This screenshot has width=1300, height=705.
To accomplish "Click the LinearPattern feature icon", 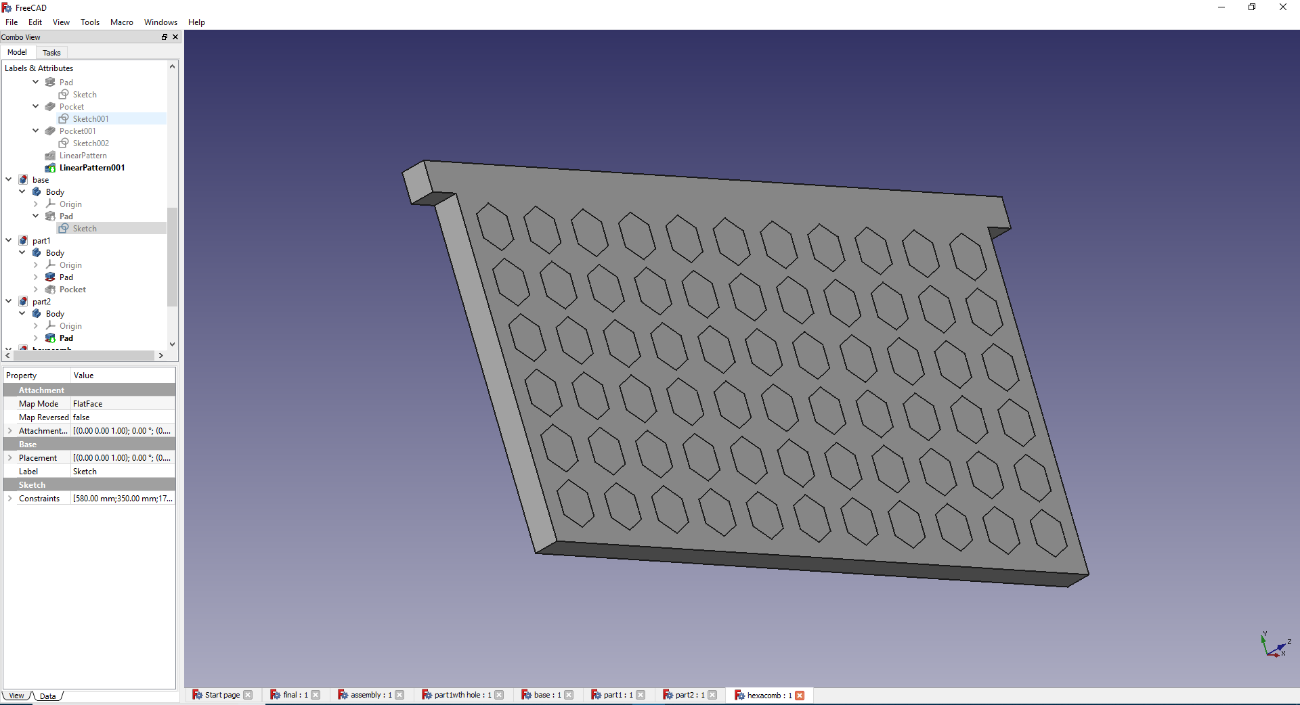I will pyautogui.click(x=50, y=155).
